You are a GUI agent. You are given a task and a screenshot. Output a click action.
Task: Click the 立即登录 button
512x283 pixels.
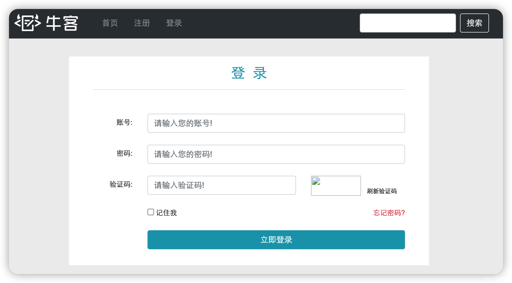(276, 240)
